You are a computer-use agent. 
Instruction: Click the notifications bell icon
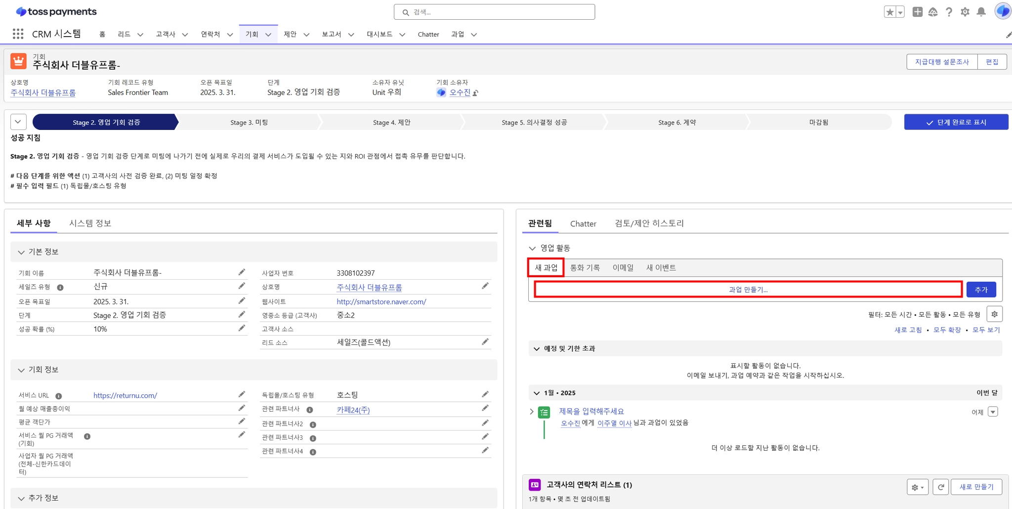(x=981, y=12)
